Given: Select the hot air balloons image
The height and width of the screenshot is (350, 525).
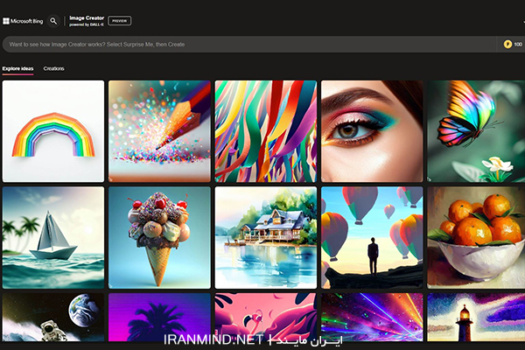Looking at the screenshot, I should [x=372, y=238].
